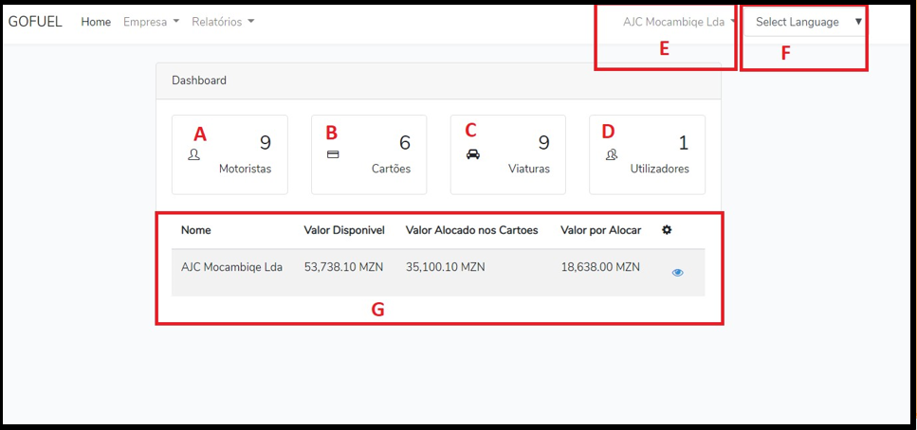Open the Utilizadores count card
917x430 pixels.
647,154
